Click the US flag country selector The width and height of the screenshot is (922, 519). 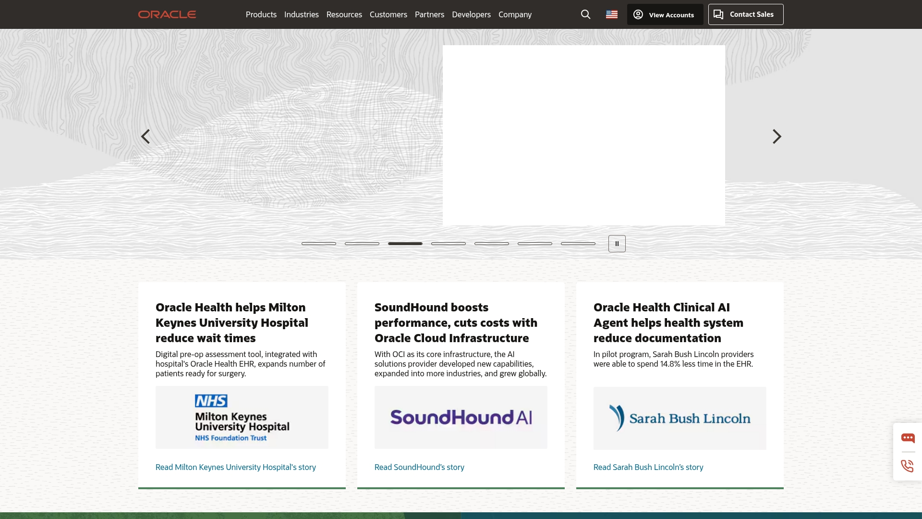[x=611, y=14]
